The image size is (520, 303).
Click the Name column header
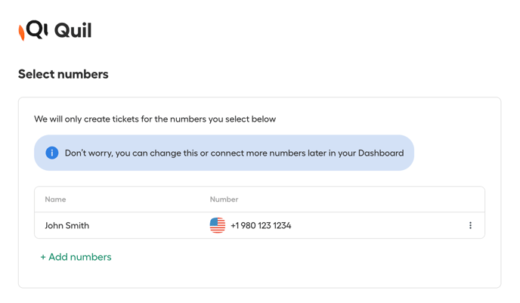click(55, 199)
